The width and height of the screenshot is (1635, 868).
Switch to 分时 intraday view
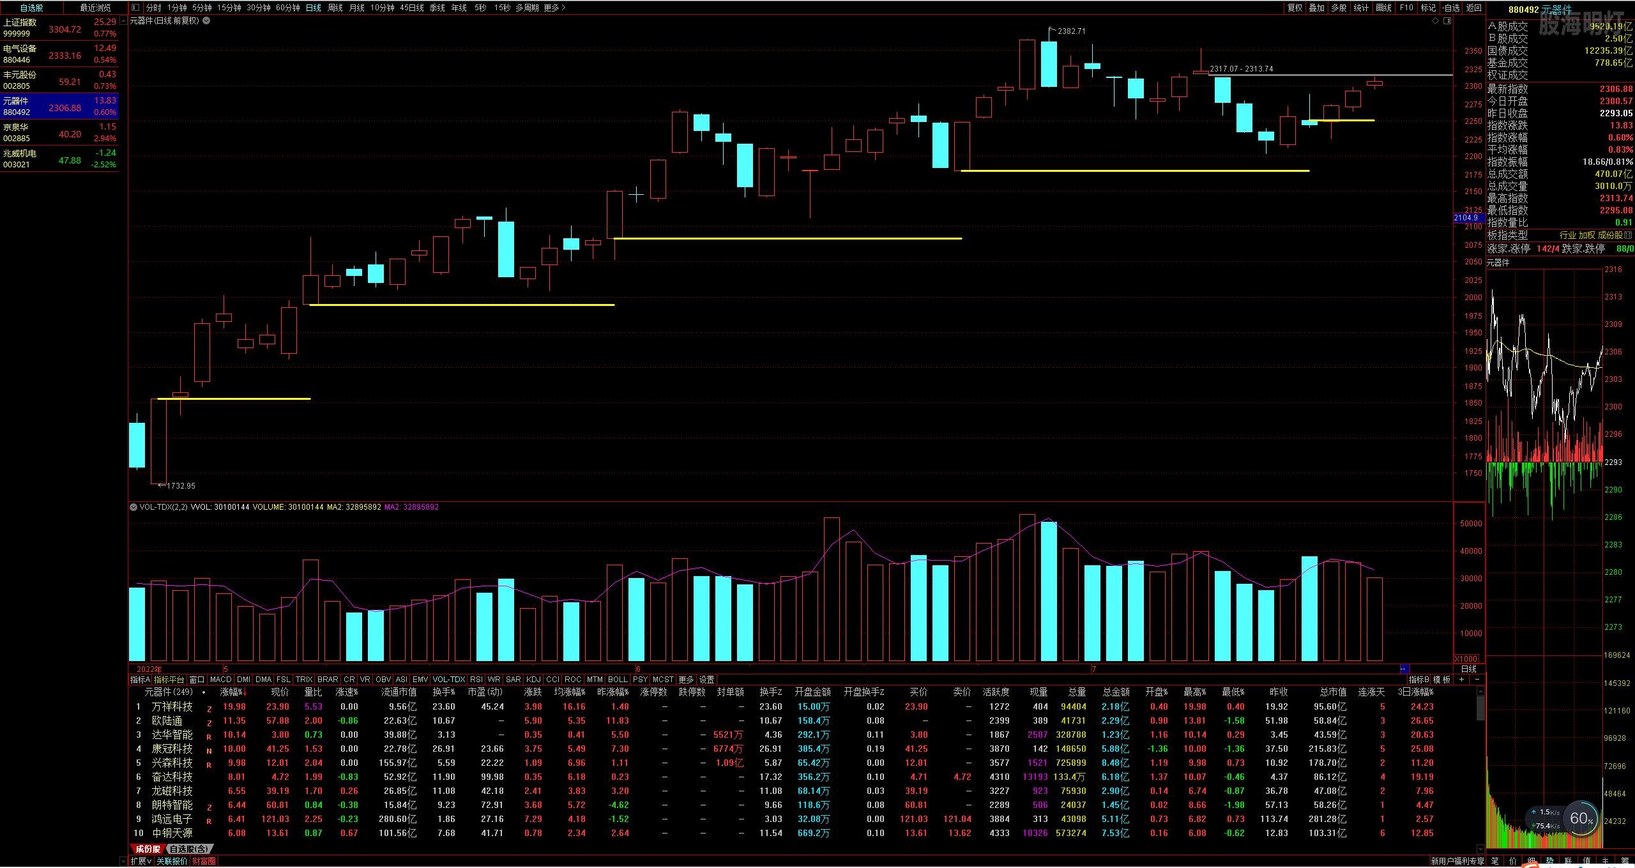click(153, 8)
